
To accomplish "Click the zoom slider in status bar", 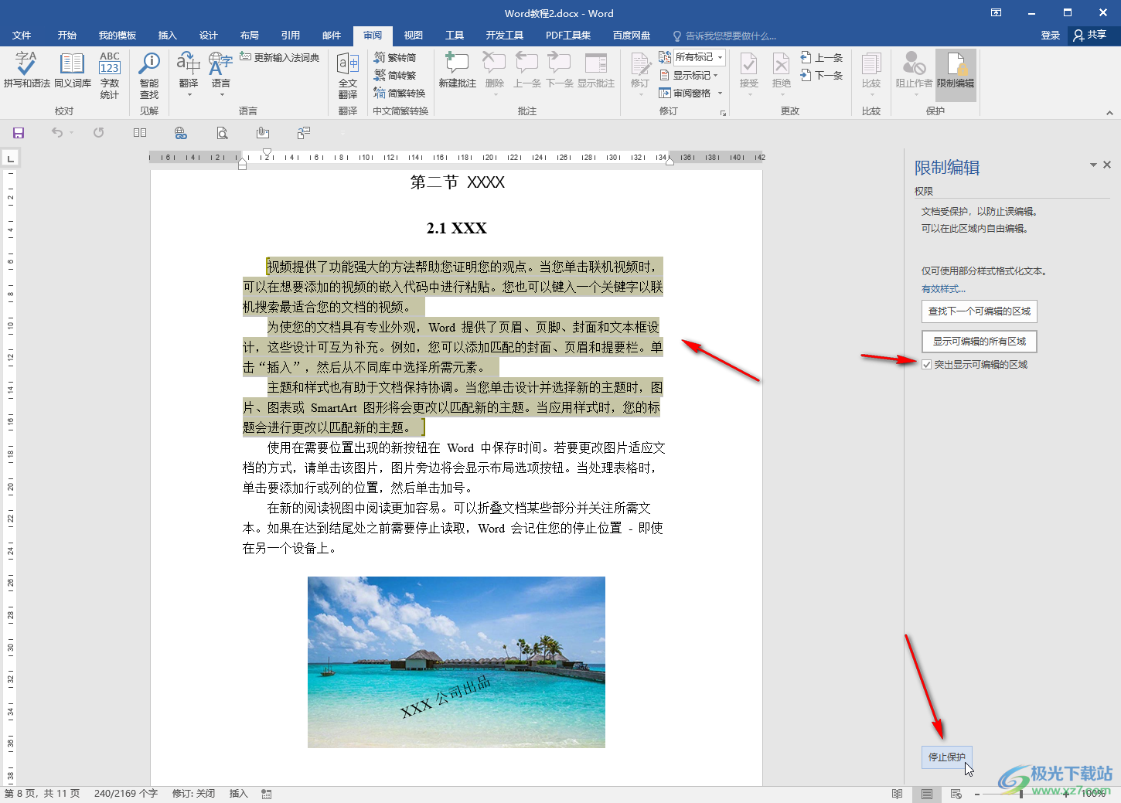I will pyautogui.click(x=1021, y=794).
